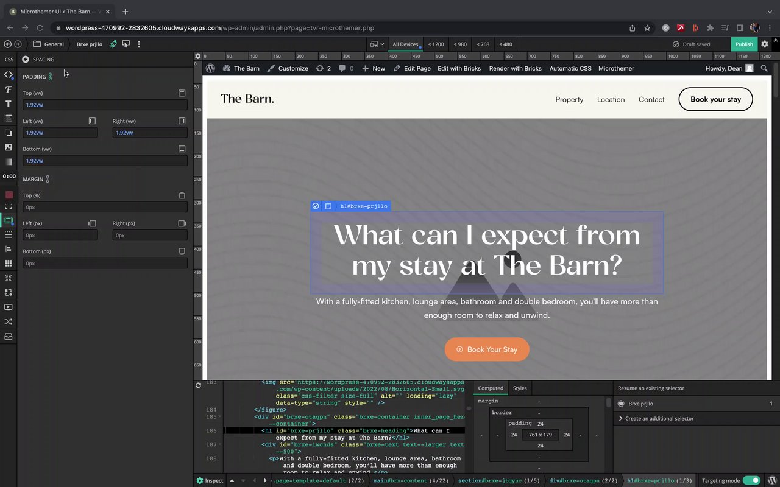
Task: Switch off Targeting mode toggle
Action: (751, 480)
